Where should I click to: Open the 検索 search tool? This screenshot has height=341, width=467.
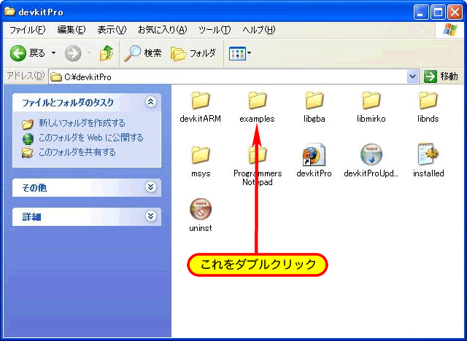pyautogui.click(x=143, y=53)
